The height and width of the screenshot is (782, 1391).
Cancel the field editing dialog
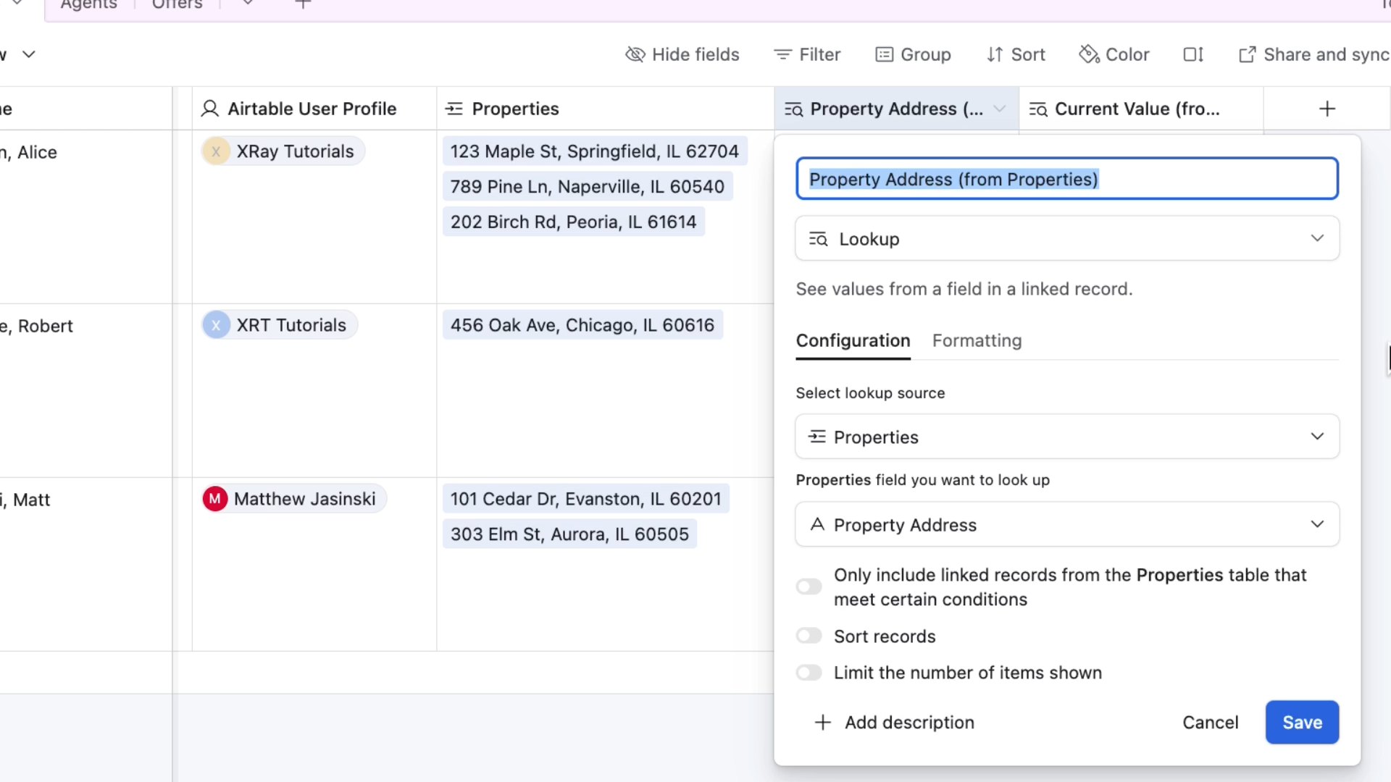(1210, 722)
